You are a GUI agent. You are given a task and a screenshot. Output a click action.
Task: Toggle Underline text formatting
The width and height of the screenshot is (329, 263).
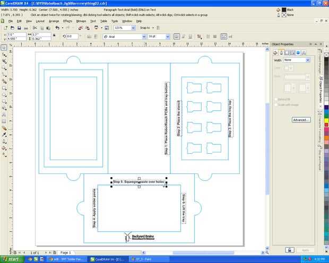coord(190,37)
